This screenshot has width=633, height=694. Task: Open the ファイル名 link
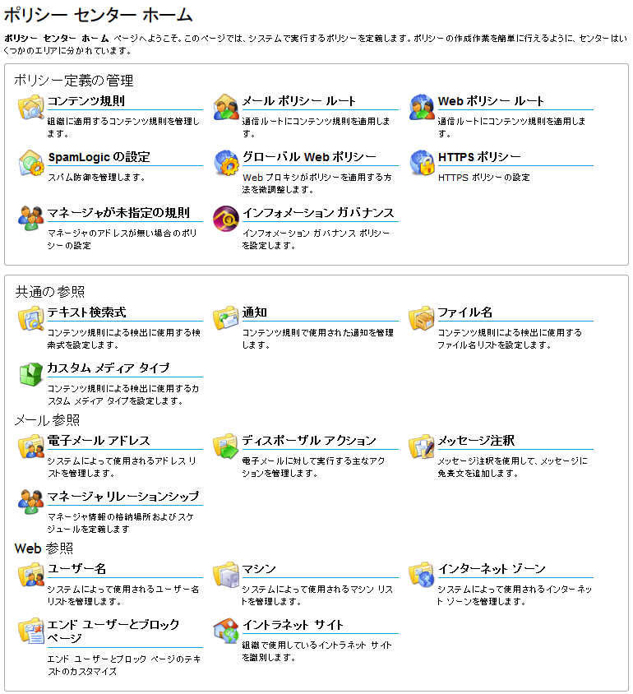click(x=465, y=312)
